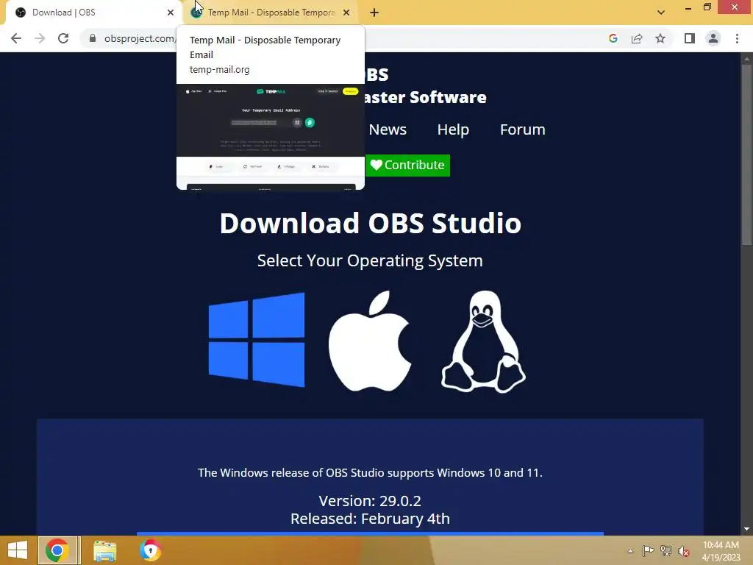Close the Download | OBS tab
This screenshot has height=565, width=753.
click(171, 13)
